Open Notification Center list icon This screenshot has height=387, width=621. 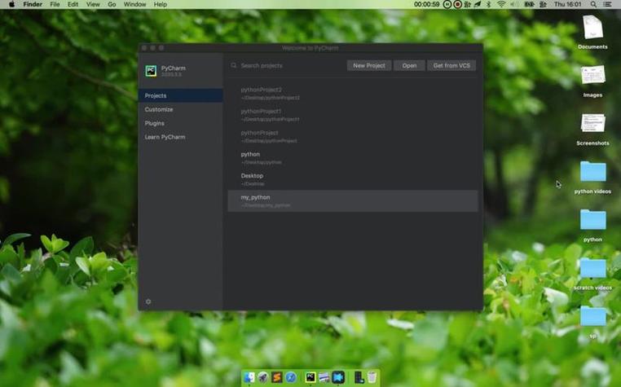[x=607, y=4]
